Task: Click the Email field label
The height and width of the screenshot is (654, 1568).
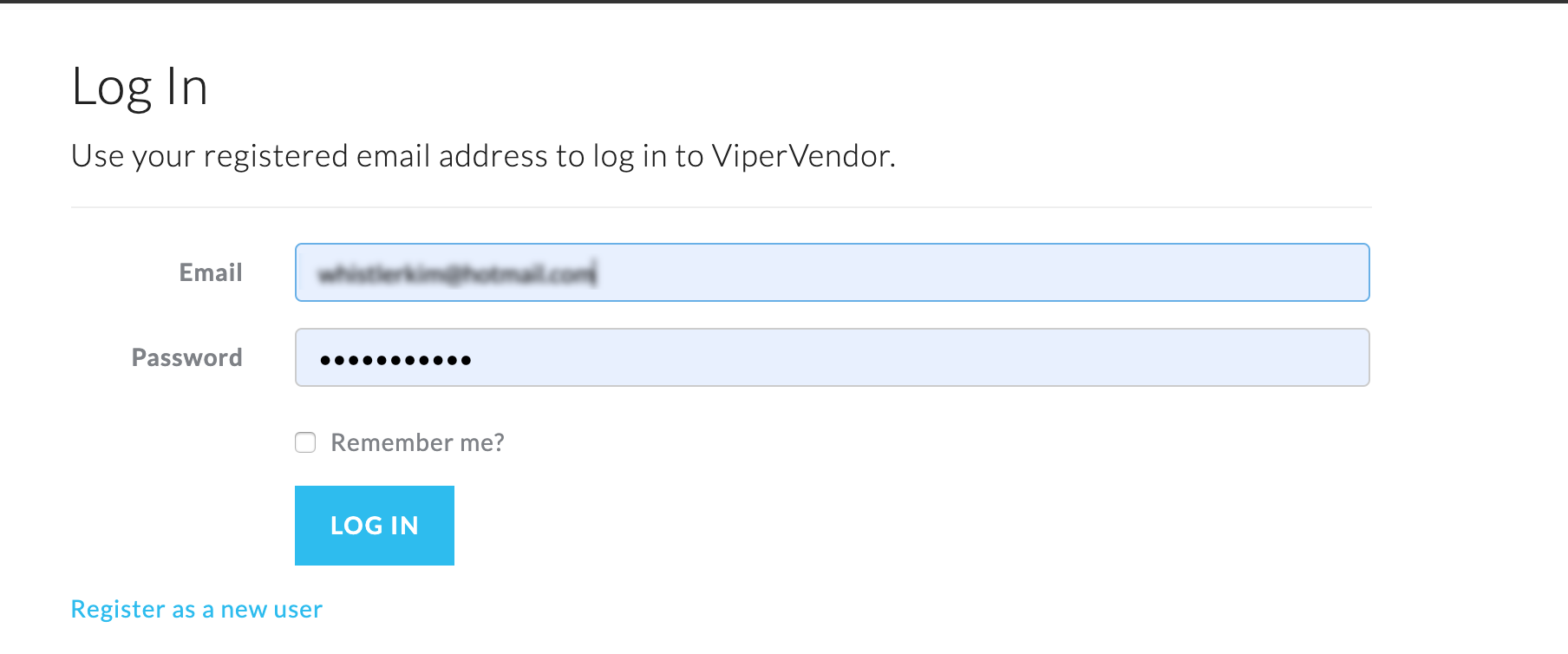Action: (x=211, y=272)
